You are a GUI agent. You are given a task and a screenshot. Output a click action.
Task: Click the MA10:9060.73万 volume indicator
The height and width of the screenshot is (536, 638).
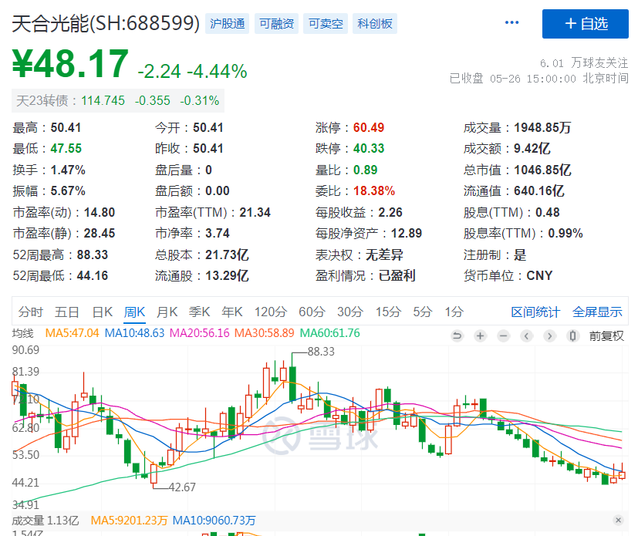[214, 520]
